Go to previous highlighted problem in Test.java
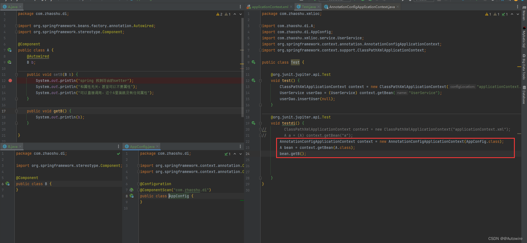 pos(512,14)
